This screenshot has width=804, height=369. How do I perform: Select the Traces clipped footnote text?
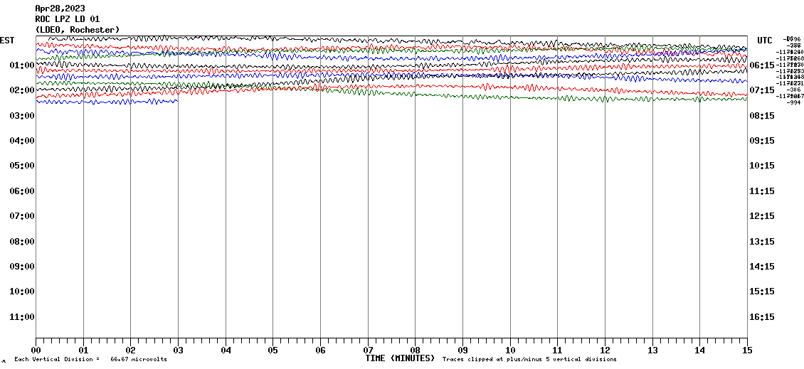click(x=529, y=360)
